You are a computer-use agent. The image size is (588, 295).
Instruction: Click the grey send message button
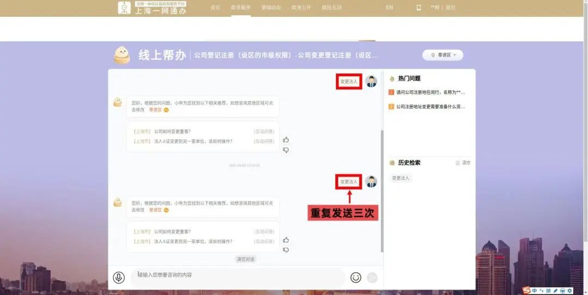click(372, 278)
